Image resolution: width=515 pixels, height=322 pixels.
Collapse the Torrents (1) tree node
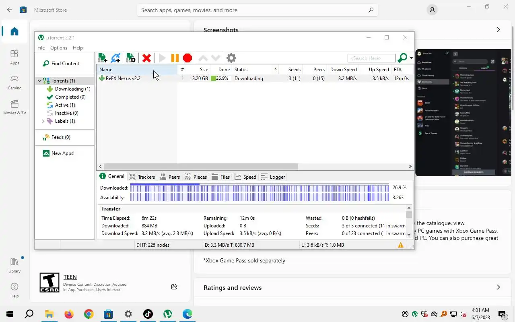(x=39, y=81)
